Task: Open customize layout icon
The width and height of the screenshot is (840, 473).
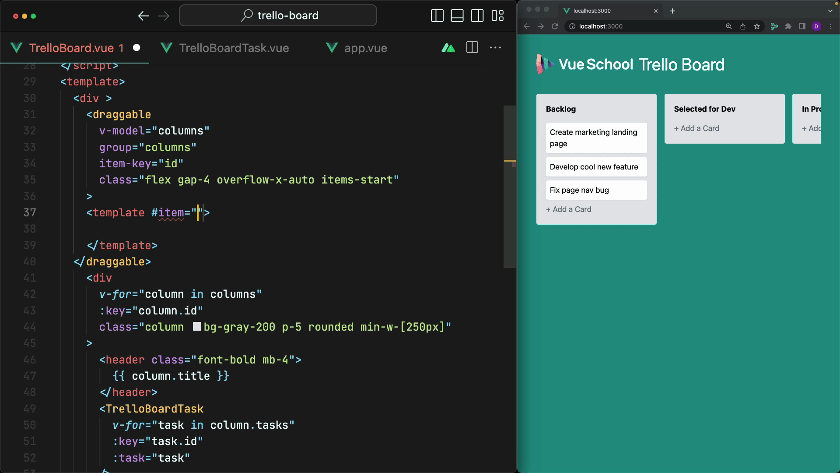Action: [498, 16]
